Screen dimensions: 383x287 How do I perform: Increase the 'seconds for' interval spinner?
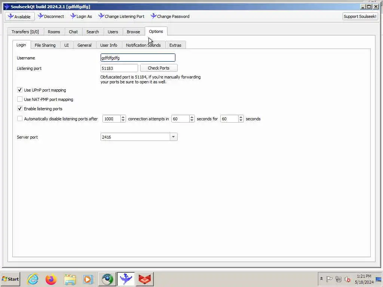coord(192,117)
